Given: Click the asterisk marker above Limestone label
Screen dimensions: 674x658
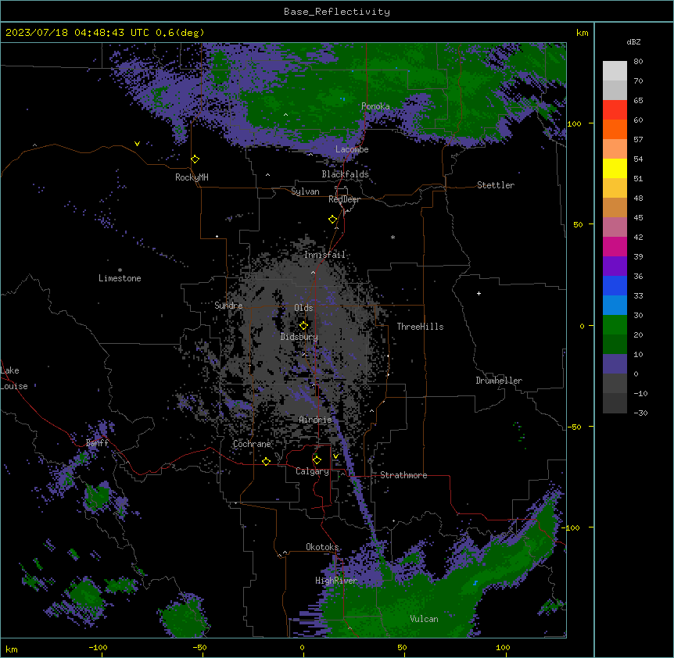Looking at the screenshot, I should click(120, 270).
